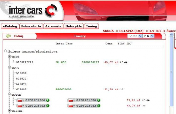This screenshot has width=176, height=114.
Task: Click the 79,61 zł price
Action: (133, 100)
